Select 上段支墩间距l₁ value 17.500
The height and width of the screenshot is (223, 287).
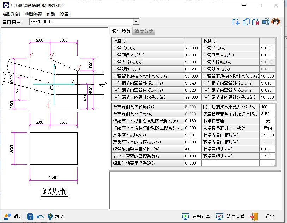pyautogui.click(x=267, y=135)
